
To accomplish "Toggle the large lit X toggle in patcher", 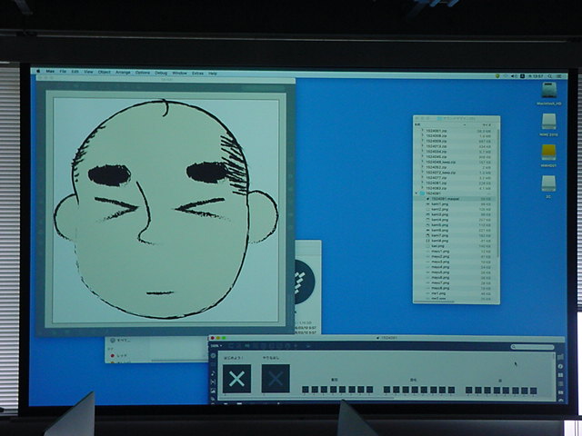I will pyautogui.click(x=236, y=379).
